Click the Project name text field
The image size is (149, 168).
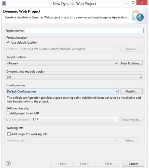click(84, 31)
